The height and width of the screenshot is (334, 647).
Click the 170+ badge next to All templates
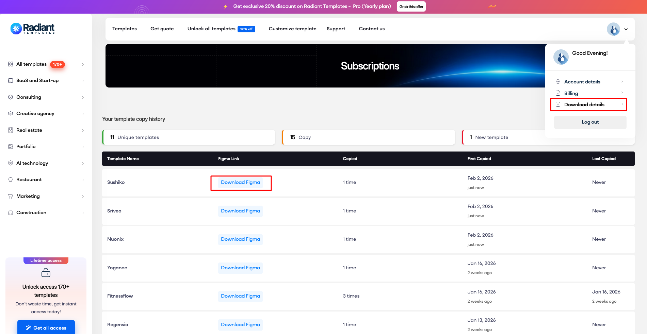(58, 64)
